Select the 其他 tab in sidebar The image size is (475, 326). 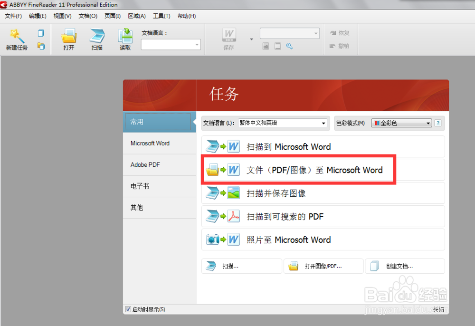coord(159,208)
